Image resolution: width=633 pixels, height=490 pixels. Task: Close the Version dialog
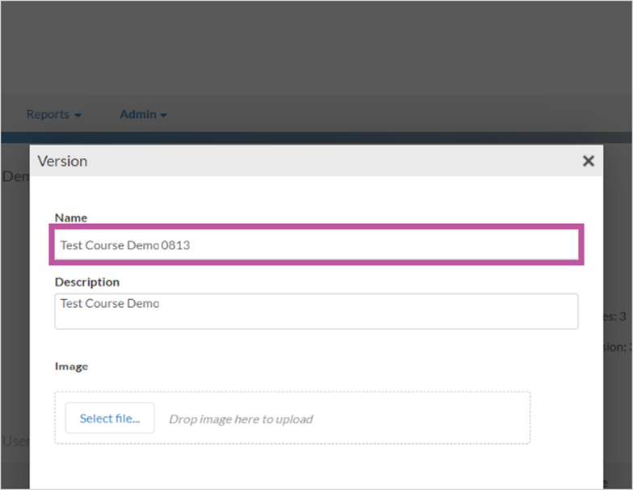click(x=589, y=161)
